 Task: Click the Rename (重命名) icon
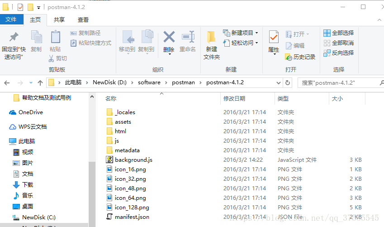[x=188, y=37]
